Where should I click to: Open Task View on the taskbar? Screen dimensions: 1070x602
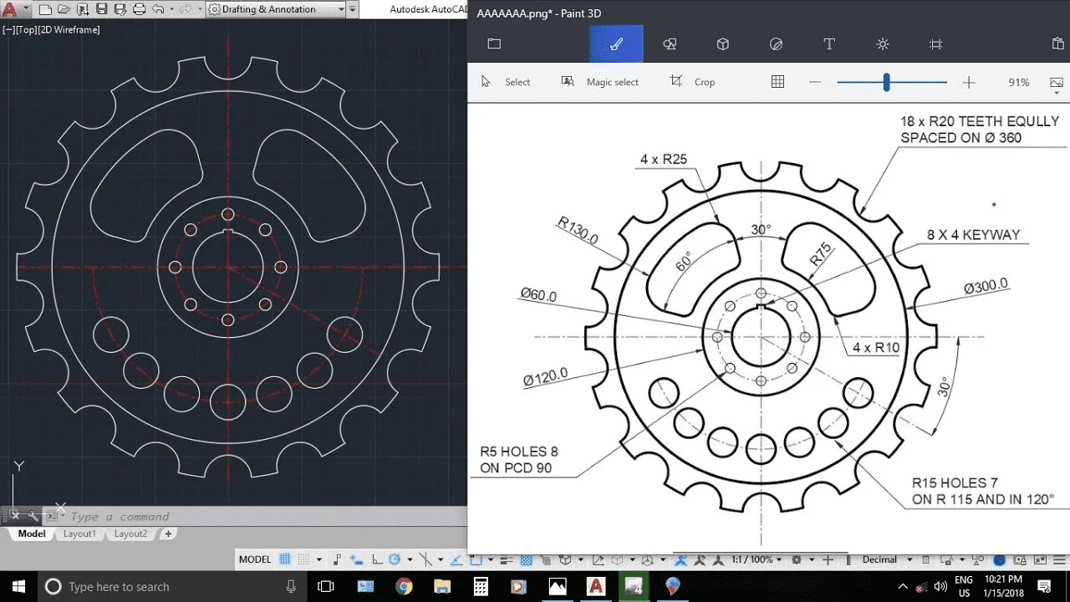click(326, 586)
